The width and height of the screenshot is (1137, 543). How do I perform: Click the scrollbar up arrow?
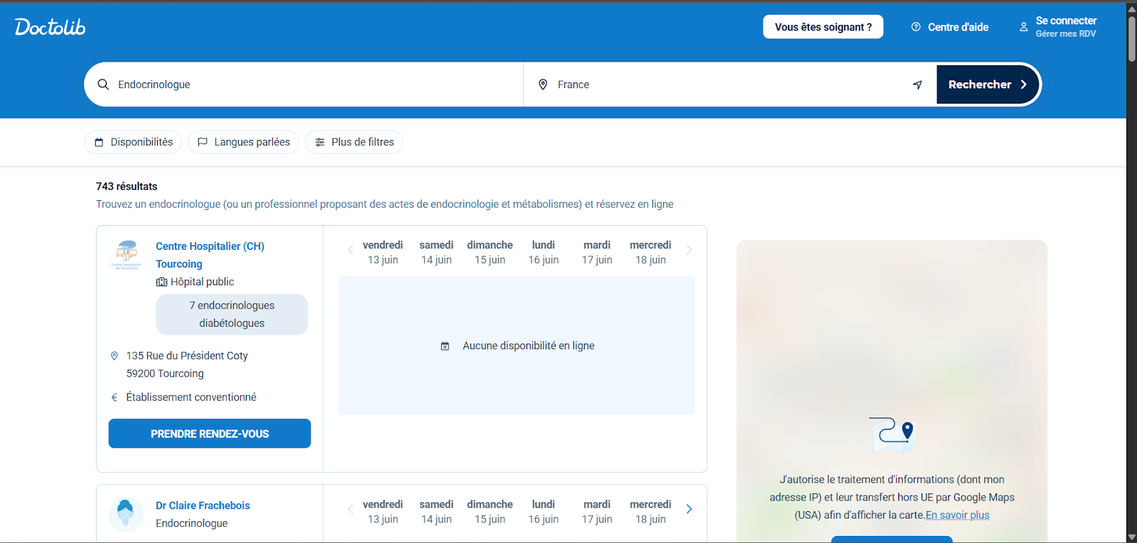pos(1131,9)
